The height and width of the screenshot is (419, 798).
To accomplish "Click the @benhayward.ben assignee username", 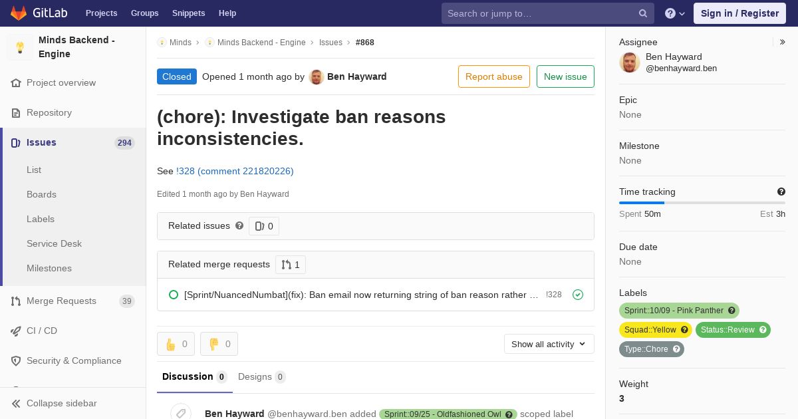I will [681, 68].
